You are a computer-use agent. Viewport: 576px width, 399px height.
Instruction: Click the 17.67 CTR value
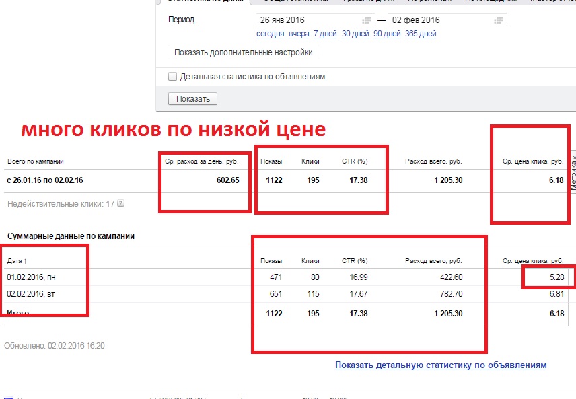[359, 294]
